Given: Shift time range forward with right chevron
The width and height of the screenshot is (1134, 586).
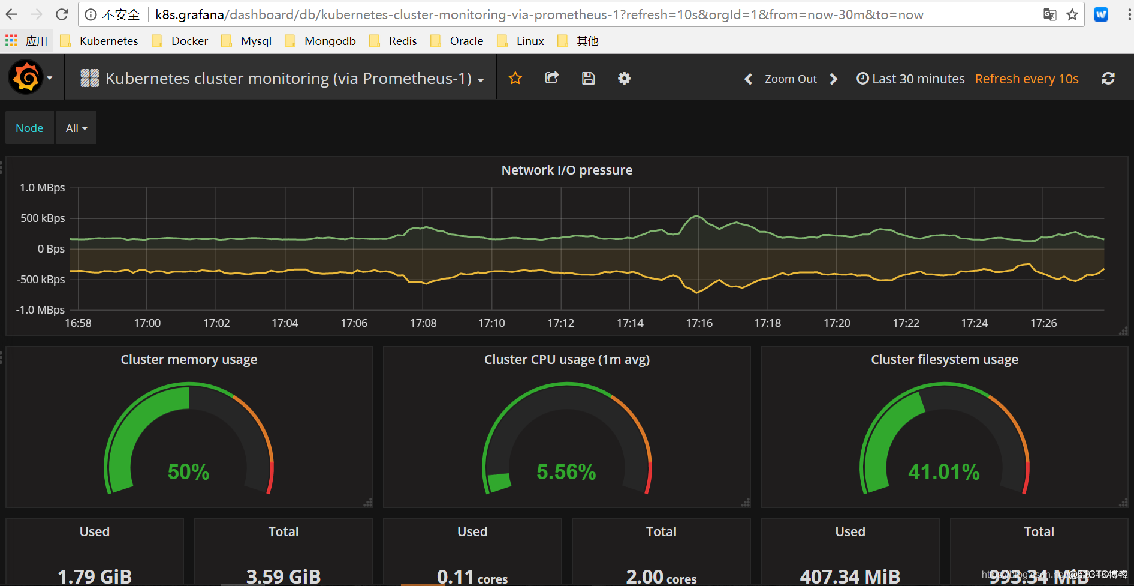Looking at the screenshot, I should tap(833, 79).
